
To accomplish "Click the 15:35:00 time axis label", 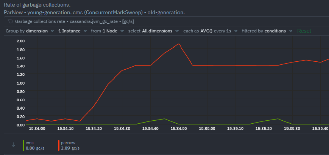I will tap(207, 129).
